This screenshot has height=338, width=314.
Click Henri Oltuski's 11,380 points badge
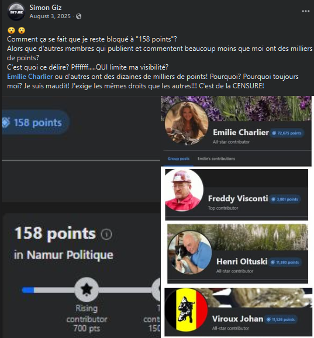[285, 263]
